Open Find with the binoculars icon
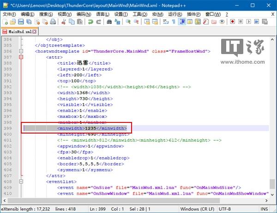 pos(109,22)
